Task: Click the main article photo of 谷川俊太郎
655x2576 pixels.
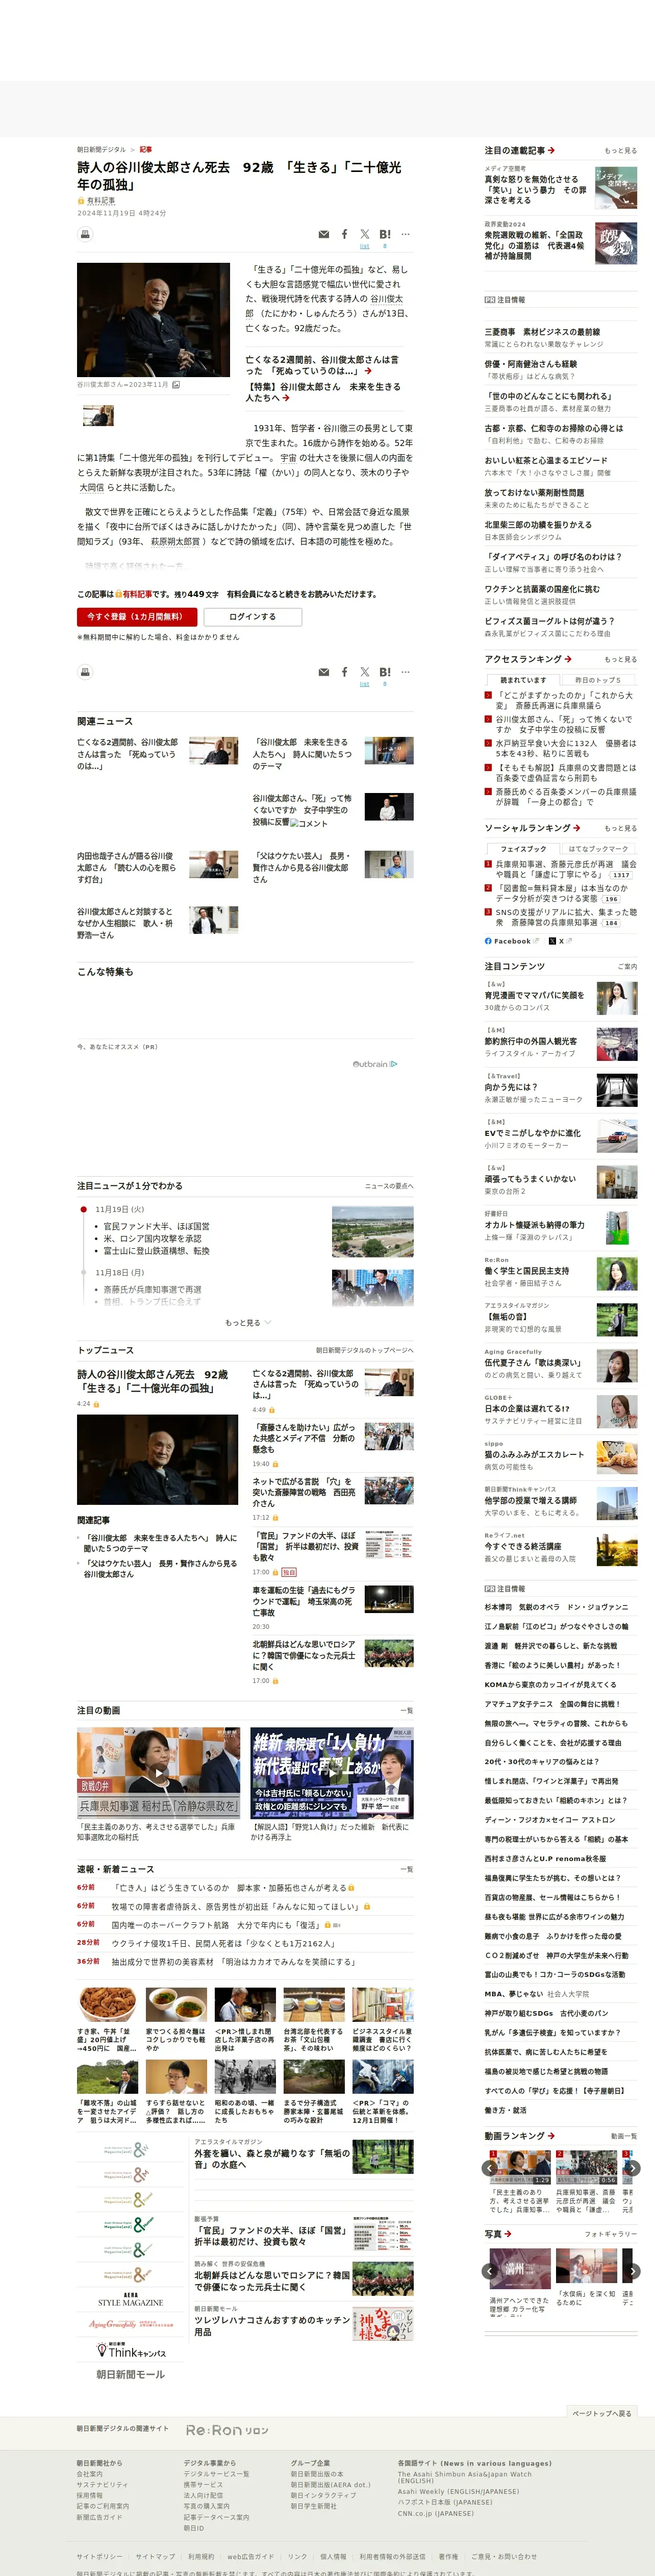Action: [x=153, y=320]
